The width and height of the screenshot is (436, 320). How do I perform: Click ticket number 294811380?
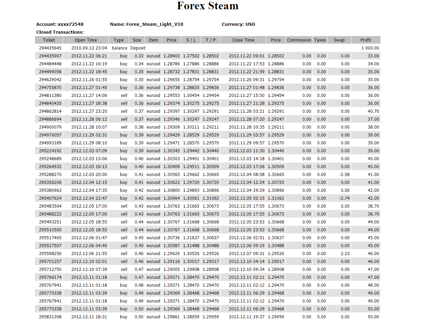pyautogui.click(x=50, y=96)
